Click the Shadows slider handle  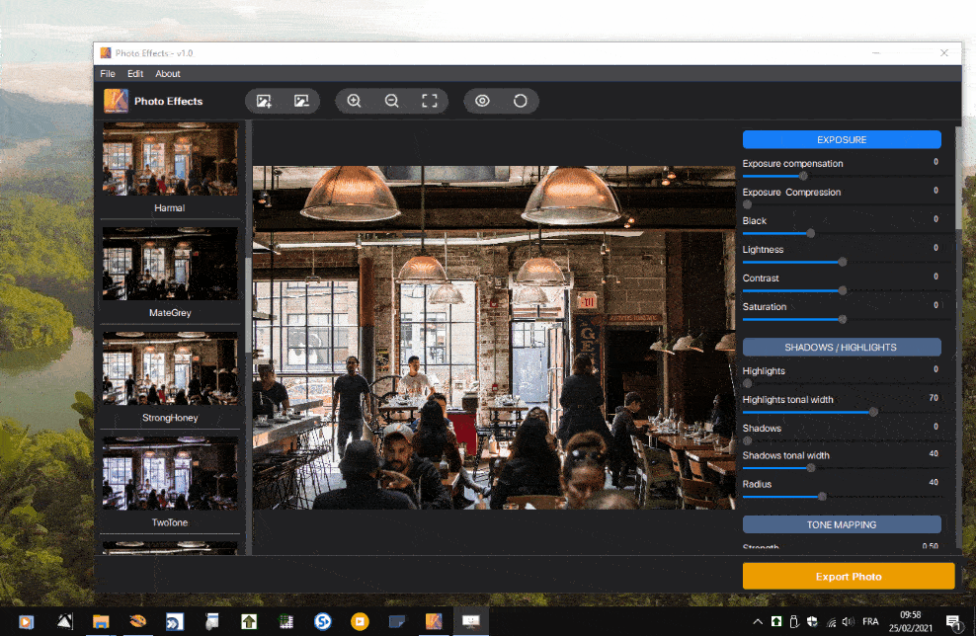coord(747,440)
